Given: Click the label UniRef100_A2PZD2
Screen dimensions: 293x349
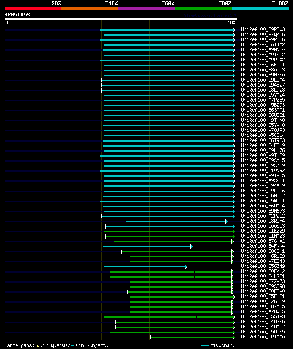Looking at the screenshot, I should [263, 216].
